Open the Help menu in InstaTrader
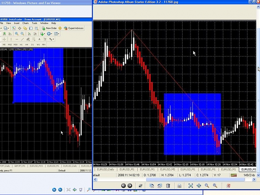The image size is (260, 195). pyautogui.click(x=54, y=23)
